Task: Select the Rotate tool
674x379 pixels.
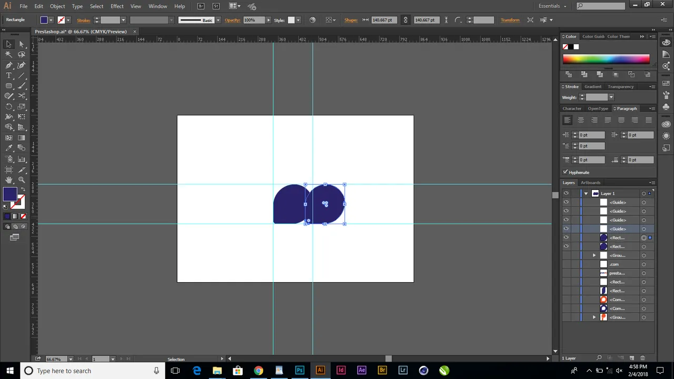Action: 9,106
